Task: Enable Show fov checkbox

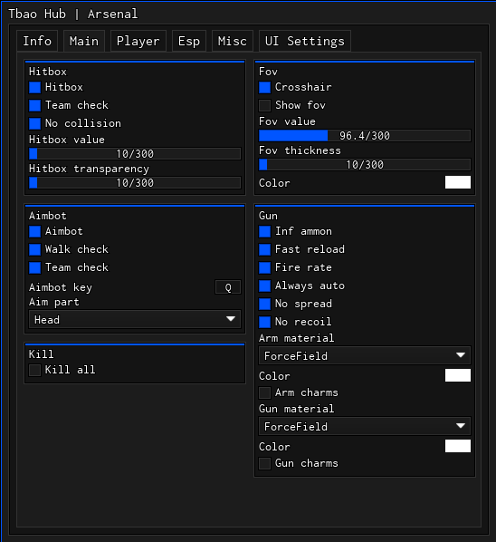Action: coord(264,105)
